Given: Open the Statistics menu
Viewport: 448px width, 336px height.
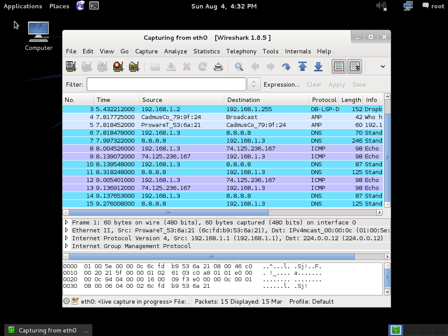Looking at the screenshot, I should pyautogui.click(x=206, y=52).
